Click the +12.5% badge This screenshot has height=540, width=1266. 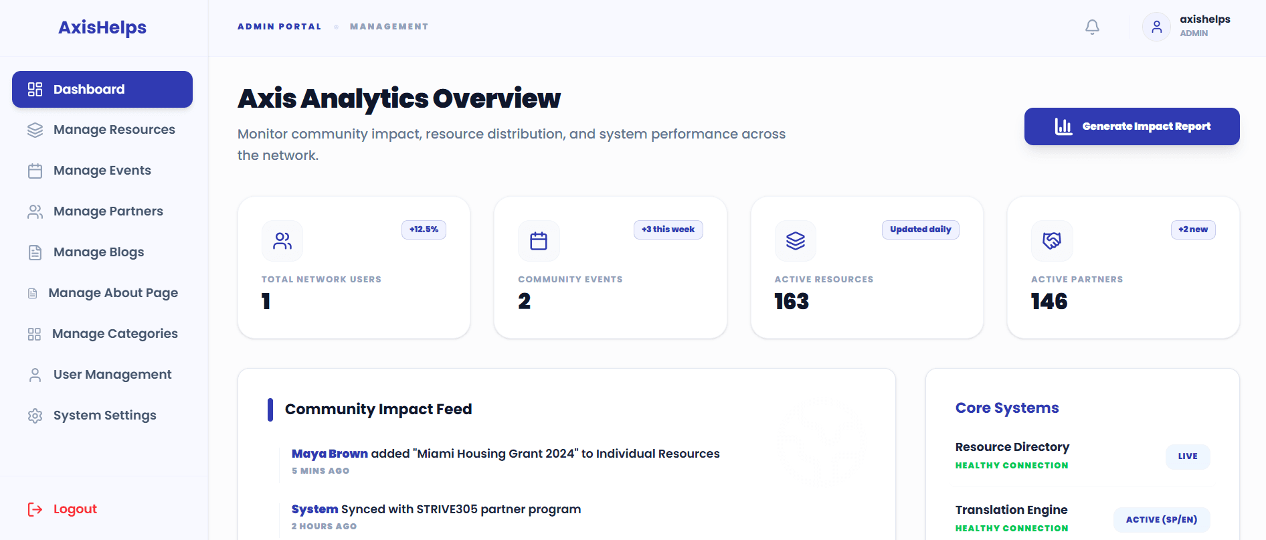(424, 230)
